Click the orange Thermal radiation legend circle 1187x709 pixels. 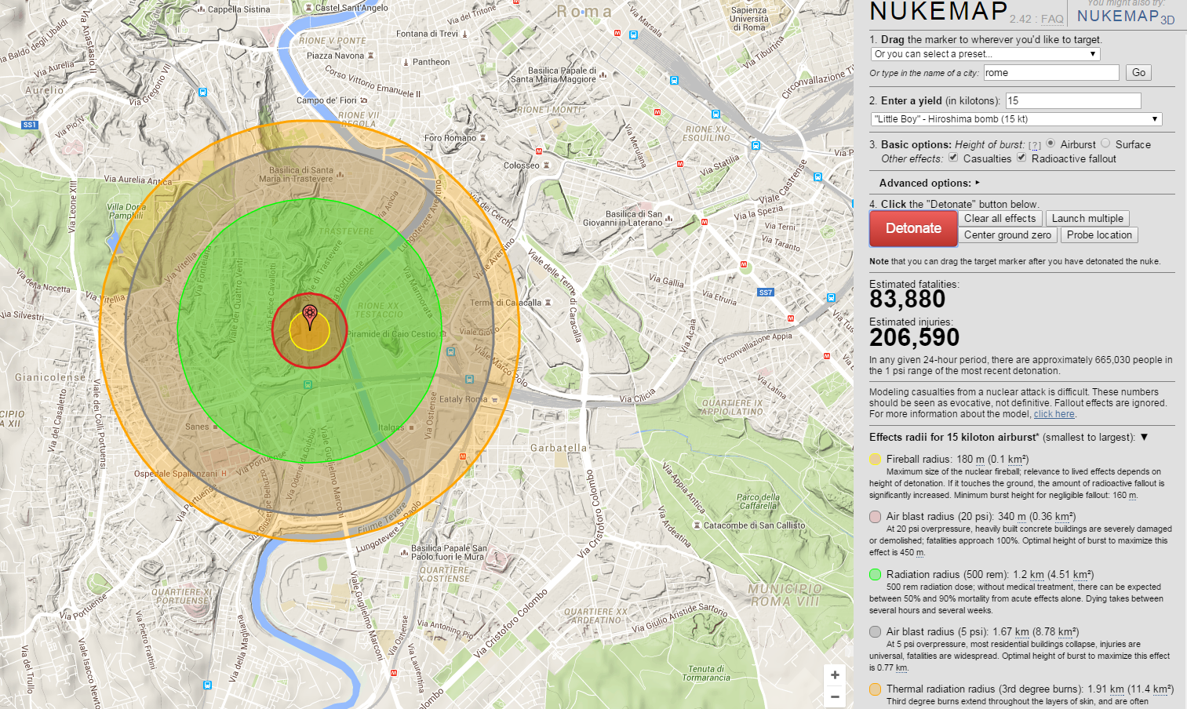pyautogui.click(x=875, y=689)
